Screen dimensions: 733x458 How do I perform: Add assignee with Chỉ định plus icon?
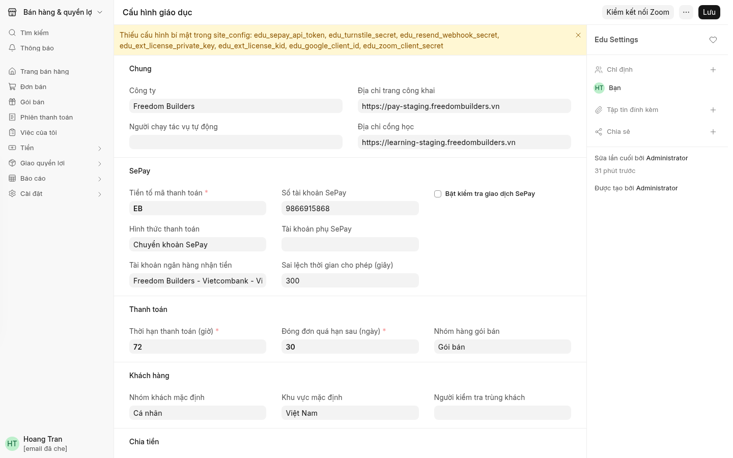coord(713,70)
